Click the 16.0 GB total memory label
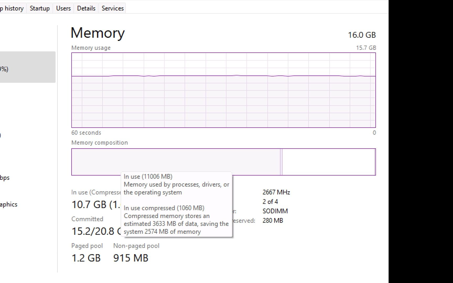453x283 pixels. pyautogui.click(x=362, y=35)
